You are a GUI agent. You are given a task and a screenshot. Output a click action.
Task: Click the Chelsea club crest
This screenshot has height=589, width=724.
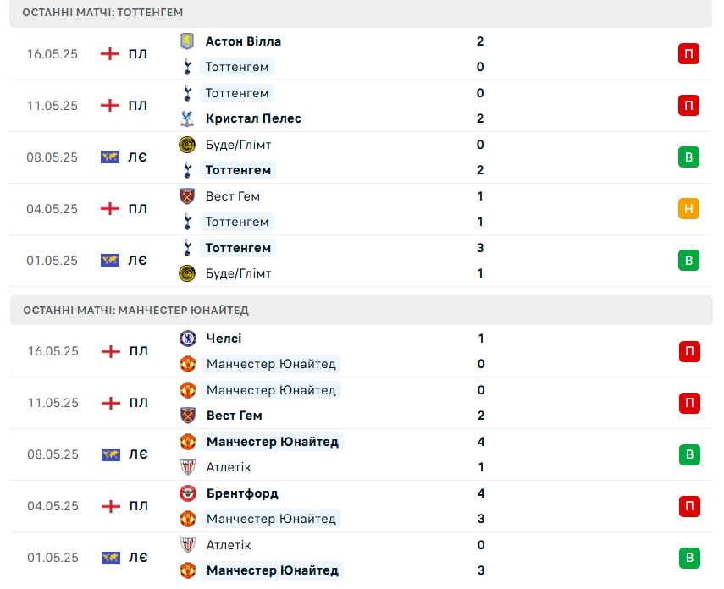coord(188,339)
